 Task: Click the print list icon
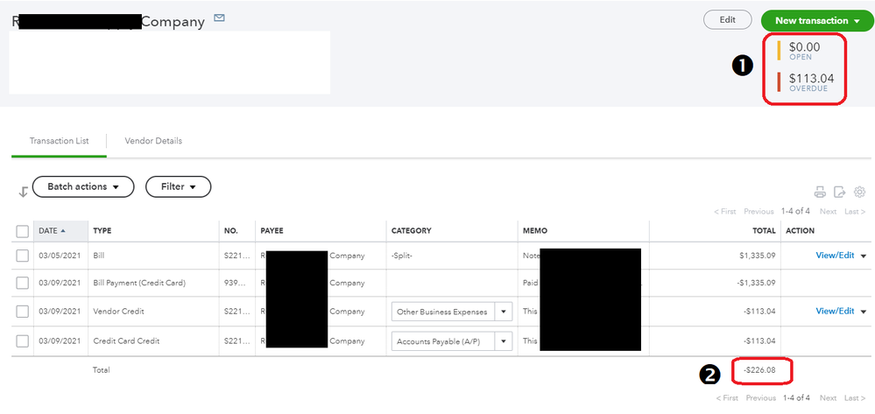[820, 193]
